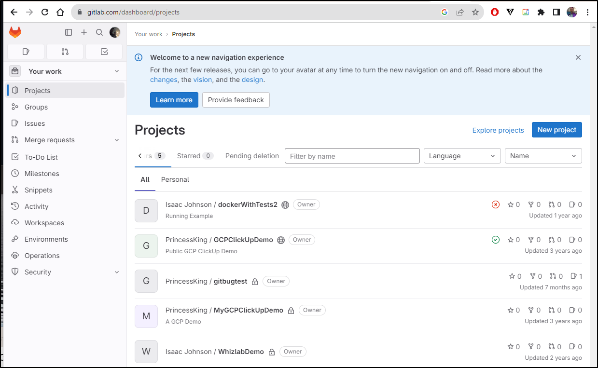Screen dimensions: 598x368
Task: Expand the Merge requests sidebar submenu
Action: [x=117, y=140]
